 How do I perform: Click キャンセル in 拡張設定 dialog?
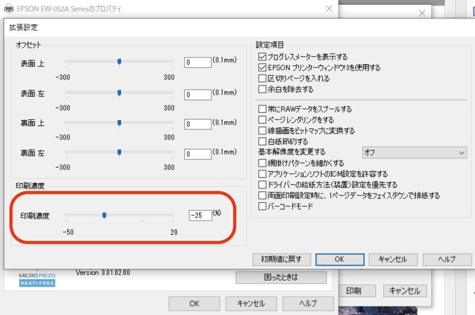[x=393, y=260]
